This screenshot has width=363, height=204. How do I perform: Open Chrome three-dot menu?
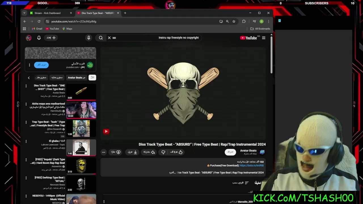click(x=269, y=21)
